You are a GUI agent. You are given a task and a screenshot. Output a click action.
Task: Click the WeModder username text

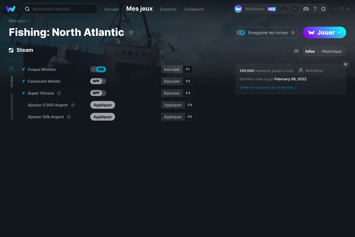[255, 9]
